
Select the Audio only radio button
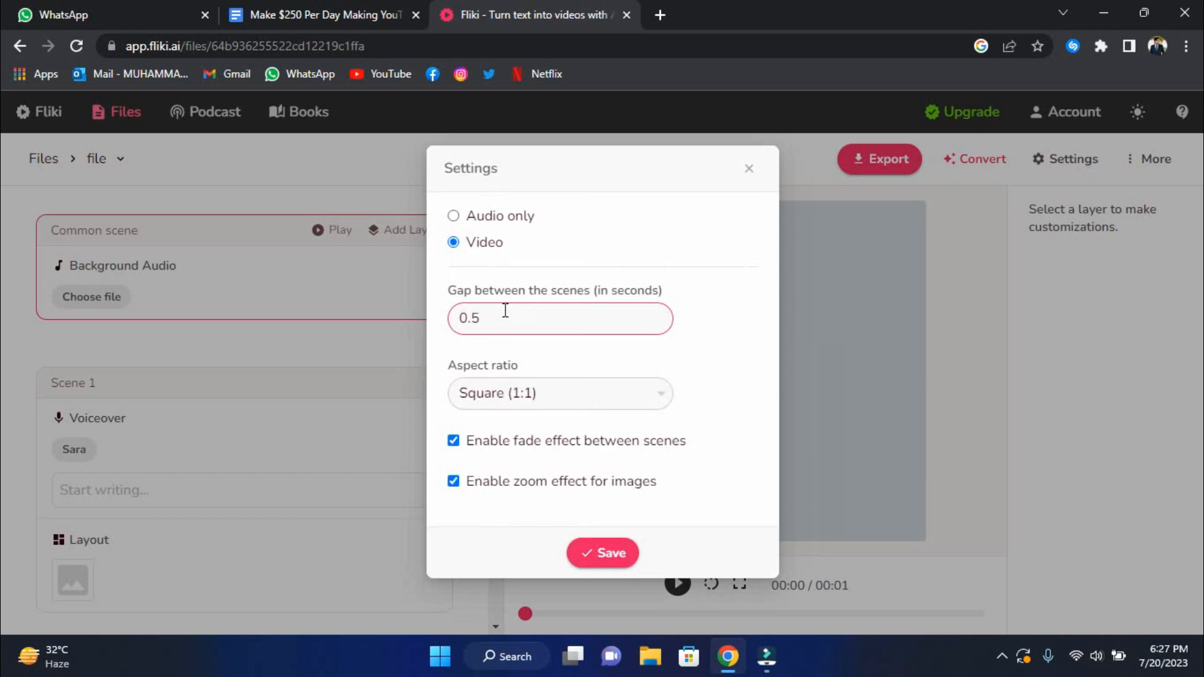point(453,216)
